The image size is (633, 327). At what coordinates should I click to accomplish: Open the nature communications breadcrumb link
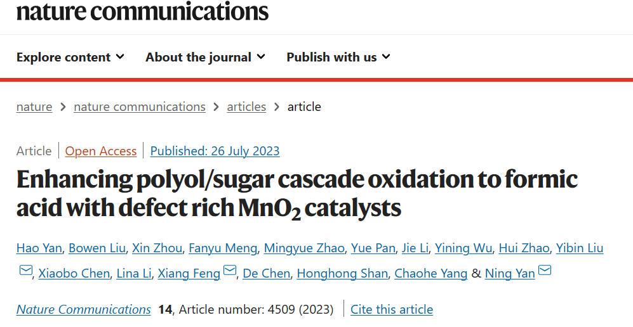[140, 106]
